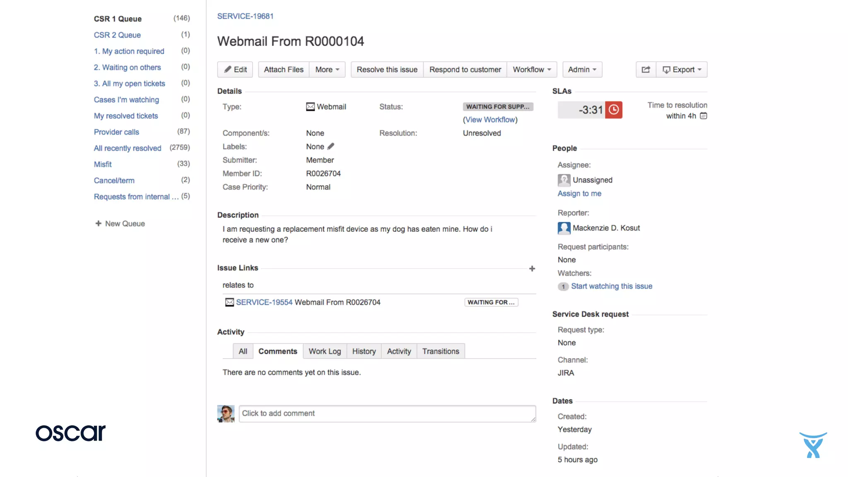Click the envelope icon beside SERVICE-19554

click(x=229, y=302)
